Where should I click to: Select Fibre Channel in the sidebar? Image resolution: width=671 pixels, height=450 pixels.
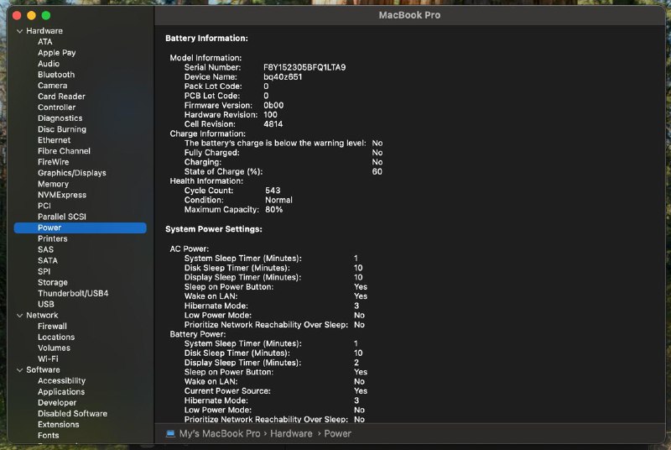click(64, 151)
